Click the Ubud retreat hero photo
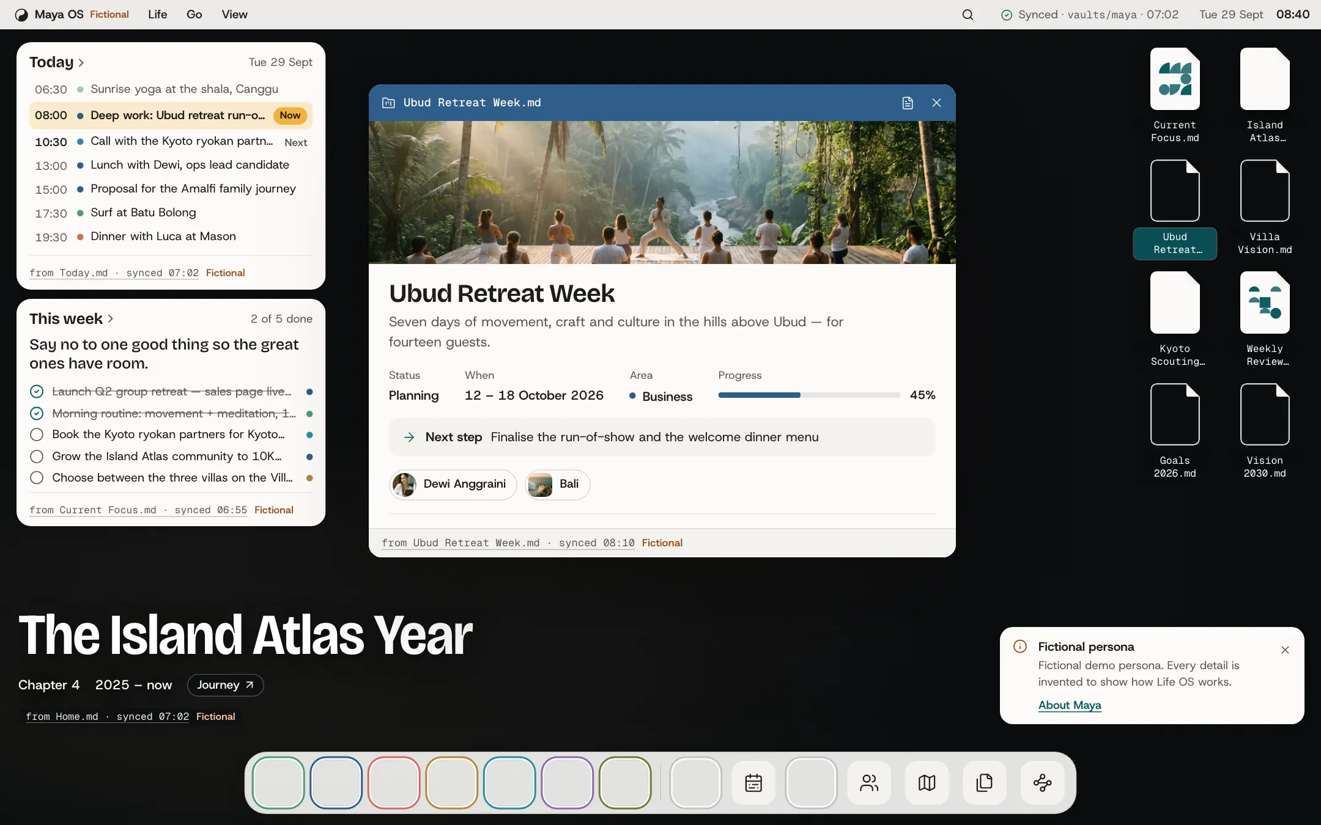 pos(662,193)
